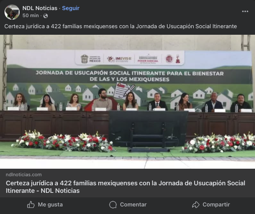
Task: Open the NDL Noticias profile picture
Action: tap(12, 12)
